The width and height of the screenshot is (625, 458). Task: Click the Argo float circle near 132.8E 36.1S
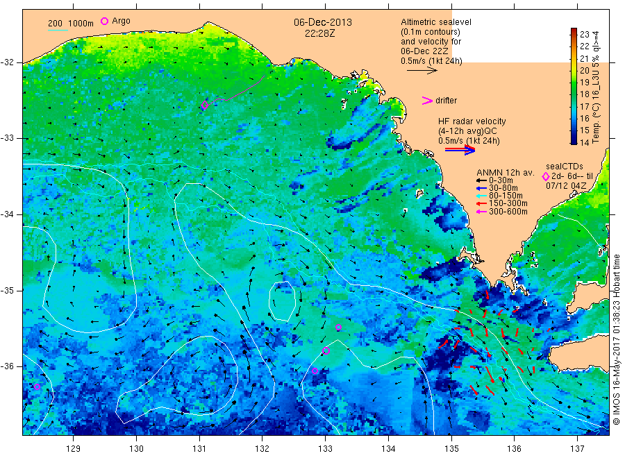pyautogui.click(x=315, y=371)
